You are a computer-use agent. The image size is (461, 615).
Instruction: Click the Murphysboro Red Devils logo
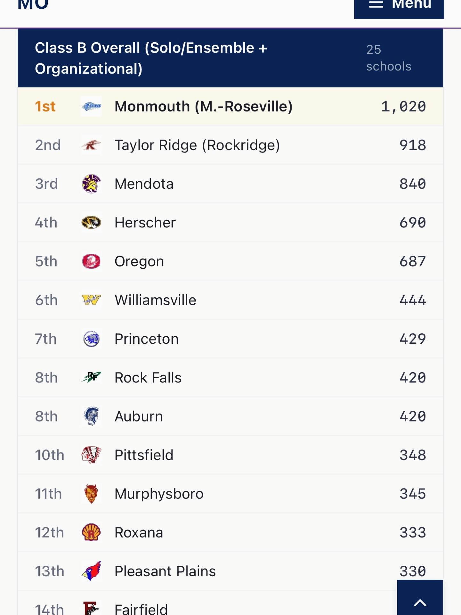click(91, 494)
